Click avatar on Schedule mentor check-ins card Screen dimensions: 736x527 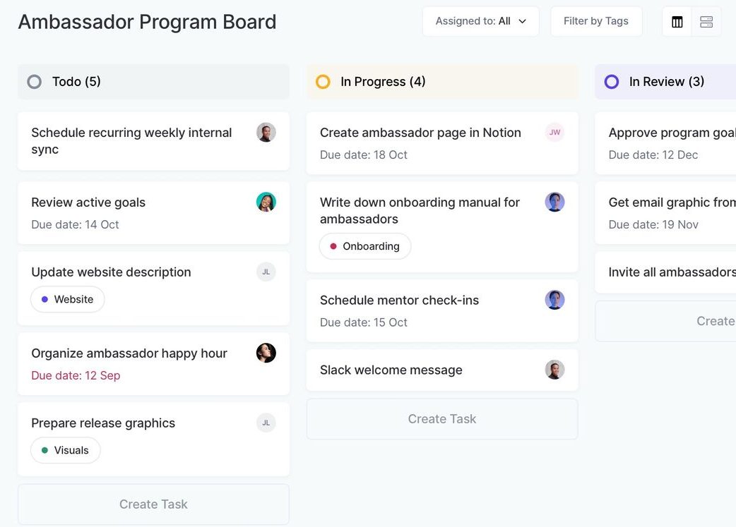coord(554,300)
